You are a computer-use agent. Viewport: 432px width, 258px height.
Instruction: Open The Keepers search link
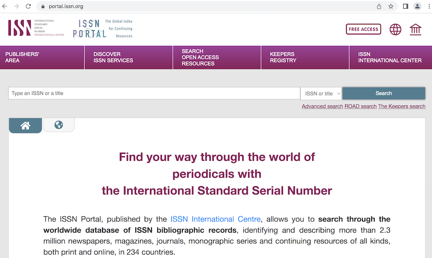click(401, 106)
